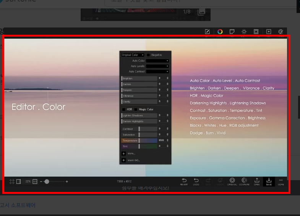Click the Brighten slider bar

point(139,78)
